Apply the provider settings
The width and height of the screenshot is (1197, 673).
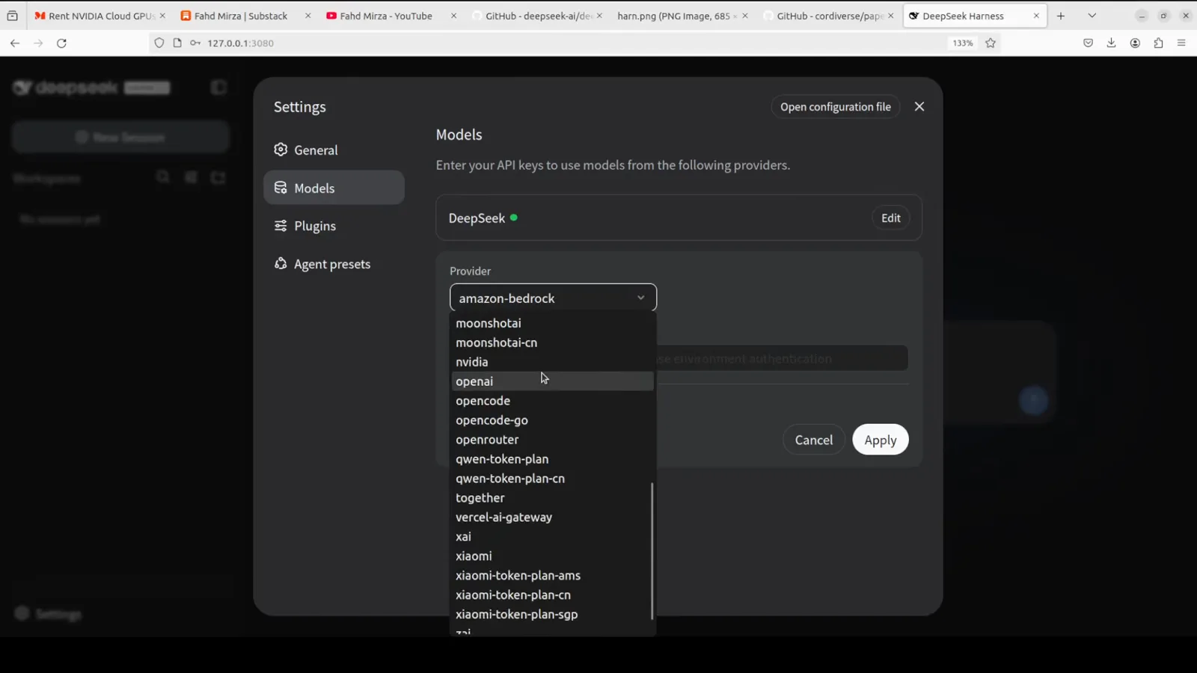point(880,440)
